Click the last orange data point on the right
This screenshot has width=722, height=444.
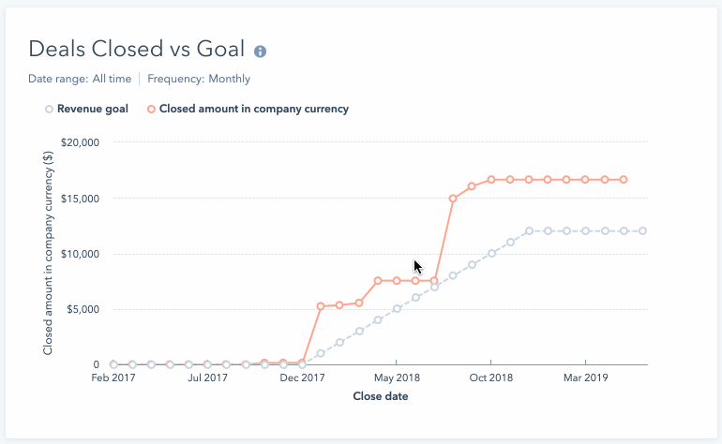click(624, 180)
